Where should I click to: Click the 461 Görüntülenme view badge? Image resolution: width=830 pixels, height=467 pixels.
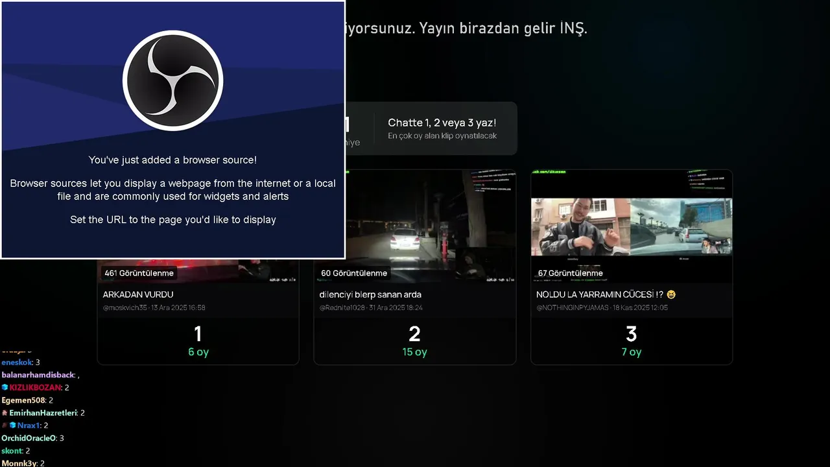[139, 273]
